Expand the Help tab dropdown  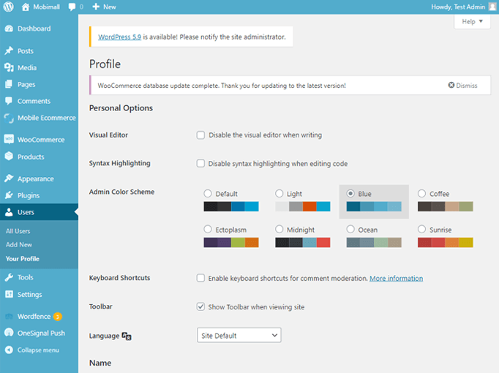[472, 22]
